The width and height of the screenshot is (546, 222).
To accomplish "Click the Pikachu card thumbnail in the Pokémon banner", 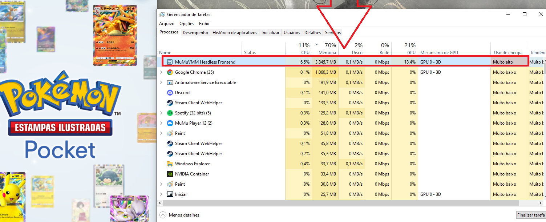I will pyautogui.click(x=12, y=197).
